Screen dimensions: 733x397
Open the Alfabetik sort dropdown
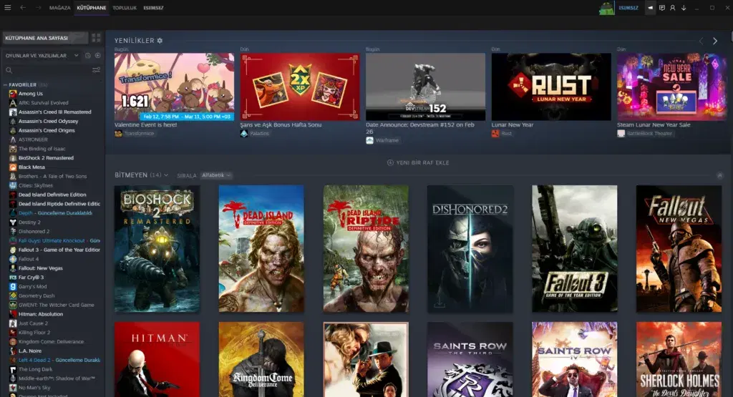click(x=216, y=175)
